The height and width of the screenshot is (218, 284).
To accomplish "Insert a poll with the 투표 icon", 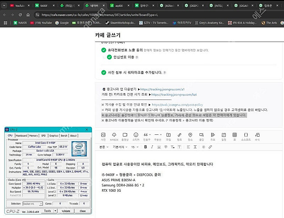I will coord(213,137).
